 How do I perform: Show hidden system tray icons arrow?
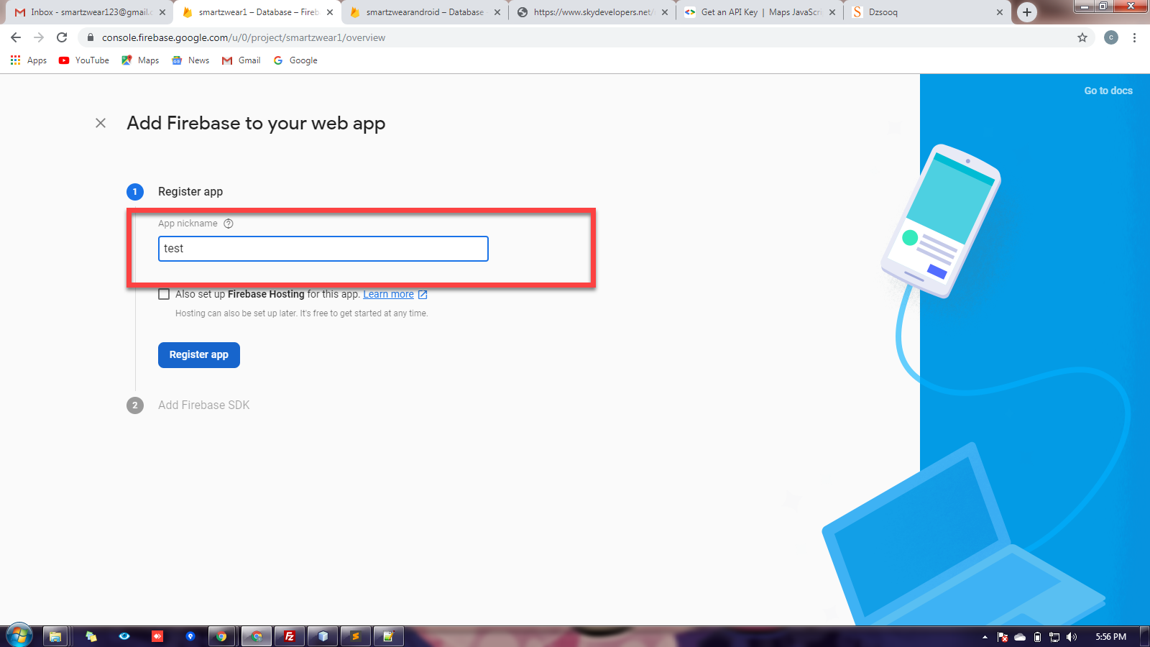click(x=985, y=637)
